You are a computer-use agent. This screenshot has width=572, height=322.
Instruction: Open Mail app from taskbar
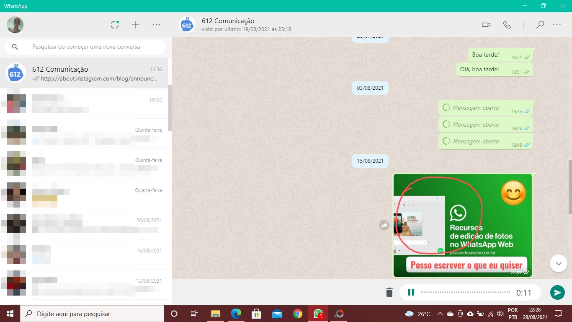(277, 314)
